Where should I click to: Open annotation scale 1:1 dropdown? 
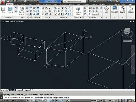109,101
